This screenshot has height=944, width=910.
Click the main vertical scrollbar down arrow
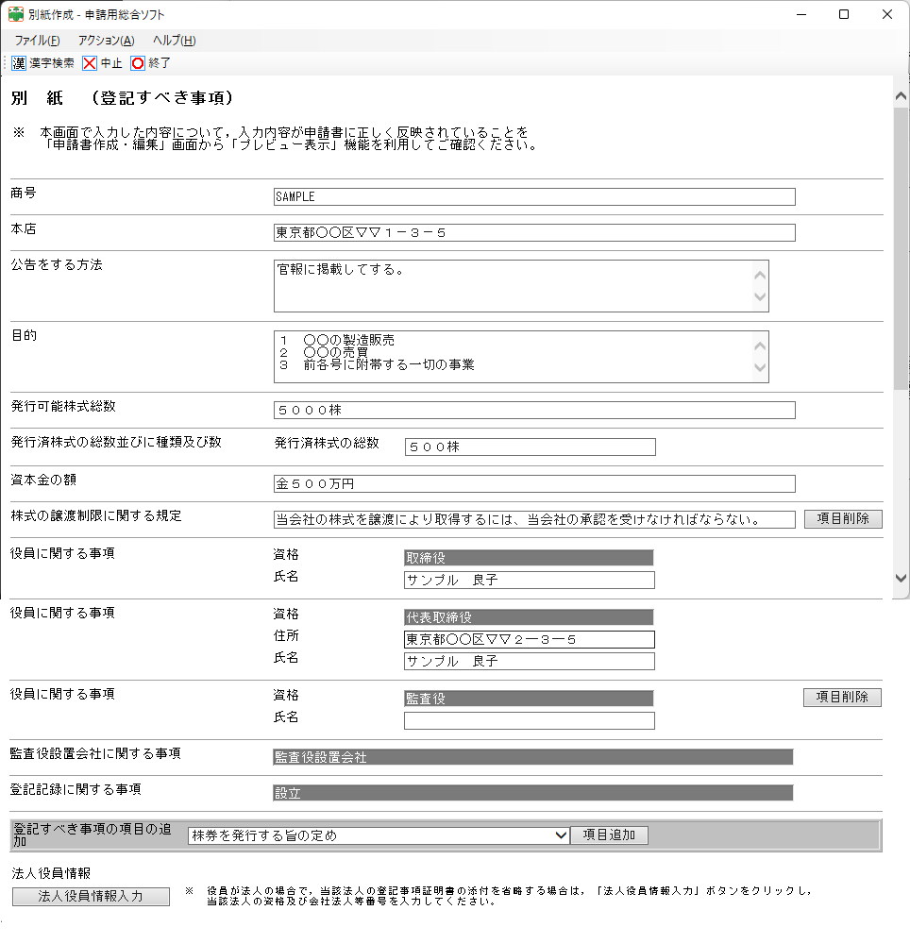pos(901,579)
